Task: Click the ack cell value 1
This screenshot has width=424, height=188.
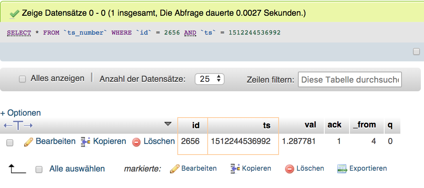Action: (339, 141)
